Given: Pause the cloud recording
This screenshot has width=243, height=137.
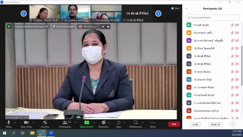Looking at the screenshot, I should (x=103, y=27).
